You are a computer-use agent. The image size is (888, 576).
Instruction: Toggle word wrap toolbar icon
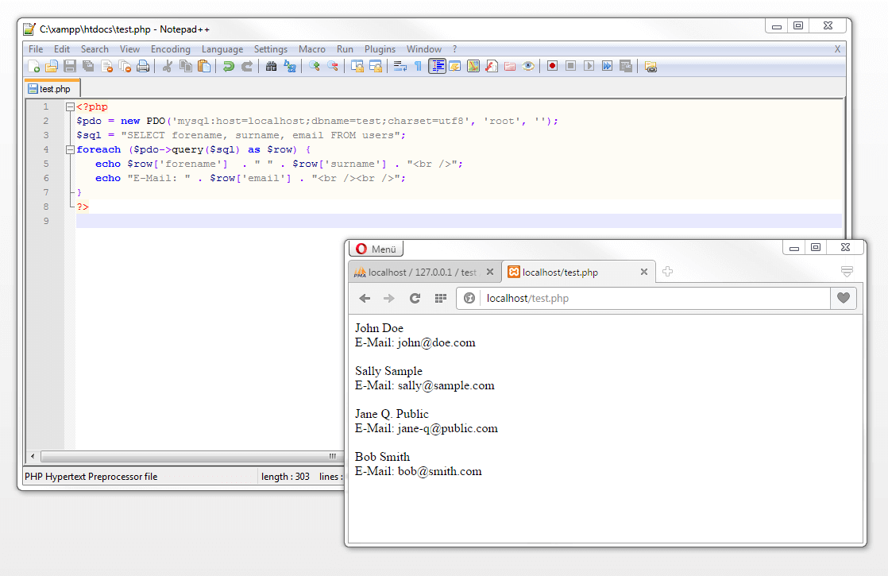point(400,66)
